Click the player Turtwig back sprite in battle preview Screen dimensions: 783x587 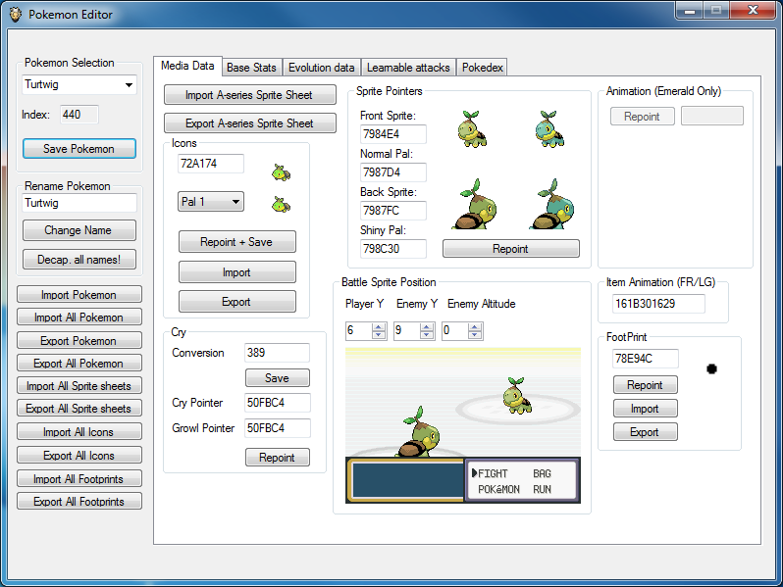coord(418,432)
